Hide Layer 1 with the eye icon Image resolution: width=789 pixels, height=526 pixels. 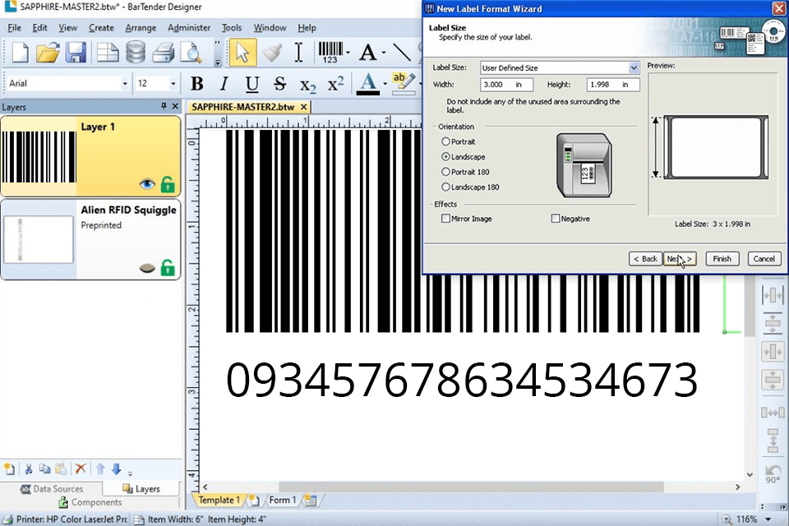point(147,184)
